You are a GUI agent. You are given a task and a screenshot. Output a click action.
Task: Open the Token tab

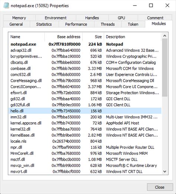(133, 24)
